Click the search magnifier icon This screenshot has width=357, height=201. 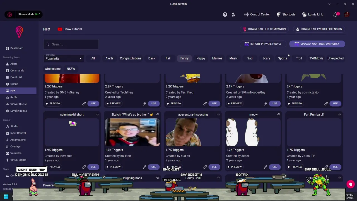(x=47, y=44)
